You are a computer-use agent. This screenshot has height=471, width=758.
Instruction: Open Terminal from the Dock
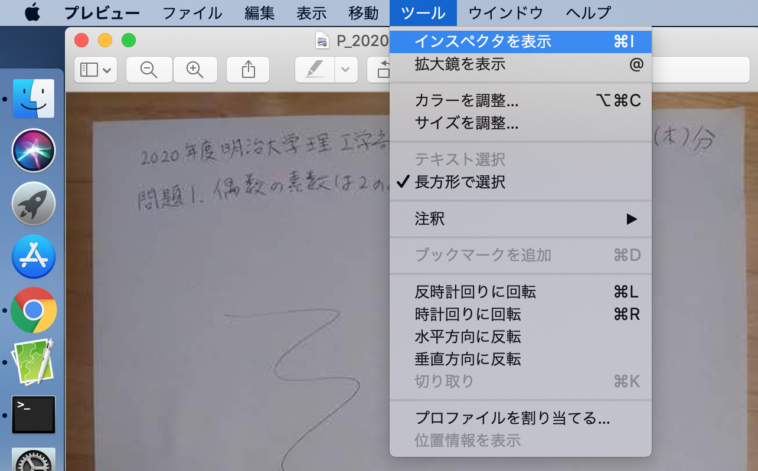(34, 414)
